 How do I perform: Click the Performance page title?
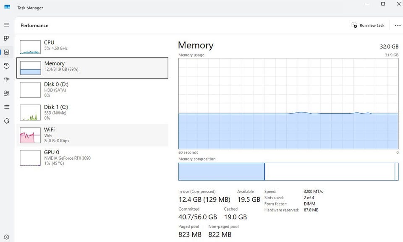point(34,26)
